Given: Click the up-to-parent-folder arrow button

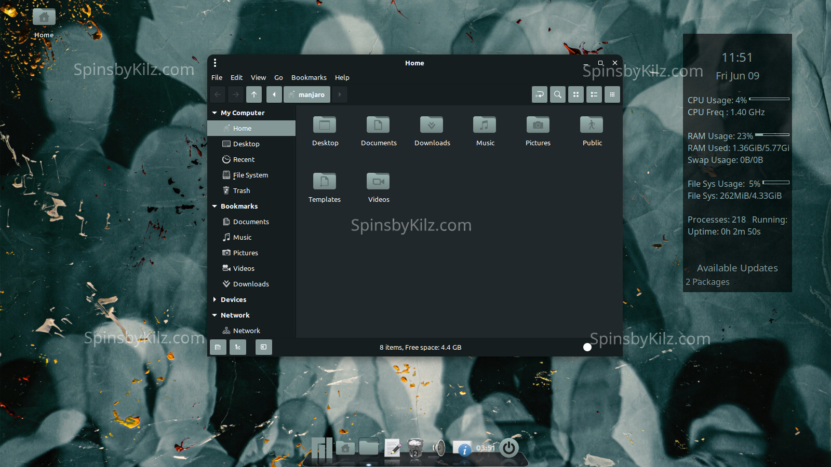Looking at the screenshot, I should pos(253,94).
